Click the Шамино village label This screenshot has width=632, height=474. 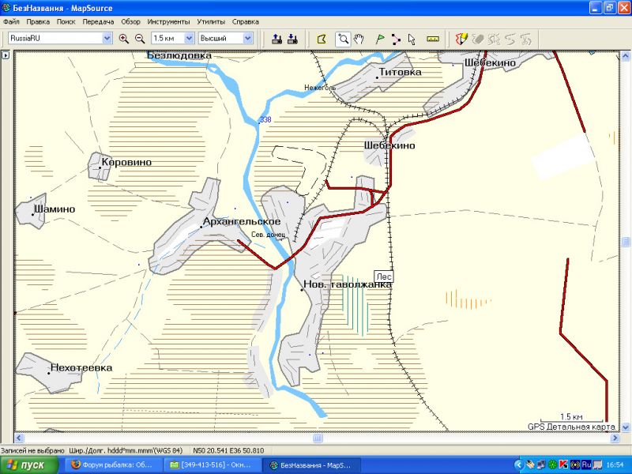[55, 209]
